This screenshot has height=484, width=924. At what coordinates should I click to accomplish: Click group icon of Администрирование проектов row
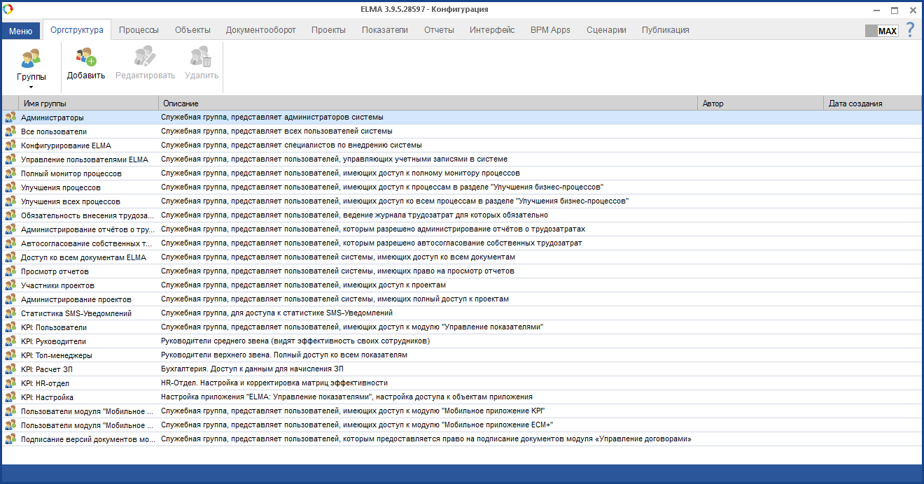(x=10, y=299)
